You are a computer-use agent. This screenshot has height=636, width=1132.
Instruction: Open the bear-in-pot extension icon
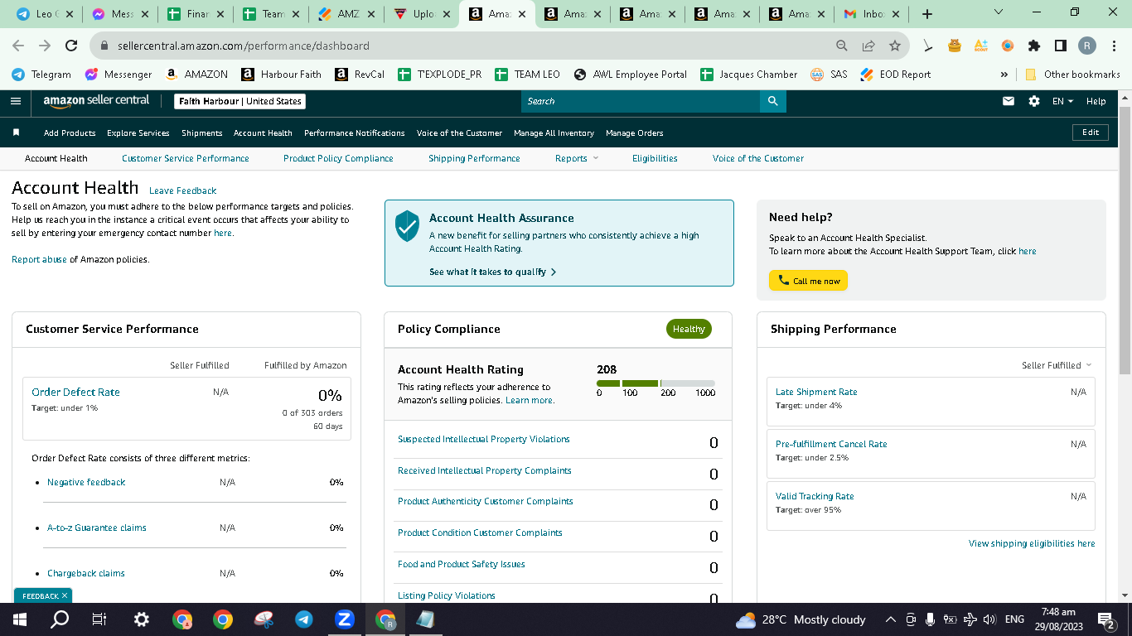pos(955,46)
